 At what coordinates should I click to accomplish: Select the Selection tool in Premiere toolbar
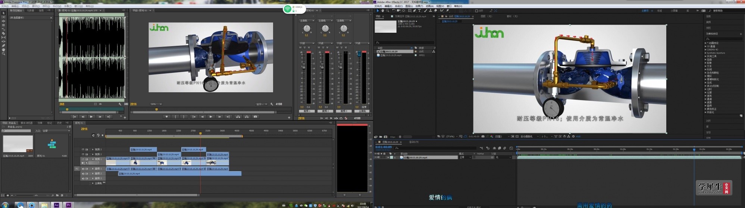coord(4,13)
